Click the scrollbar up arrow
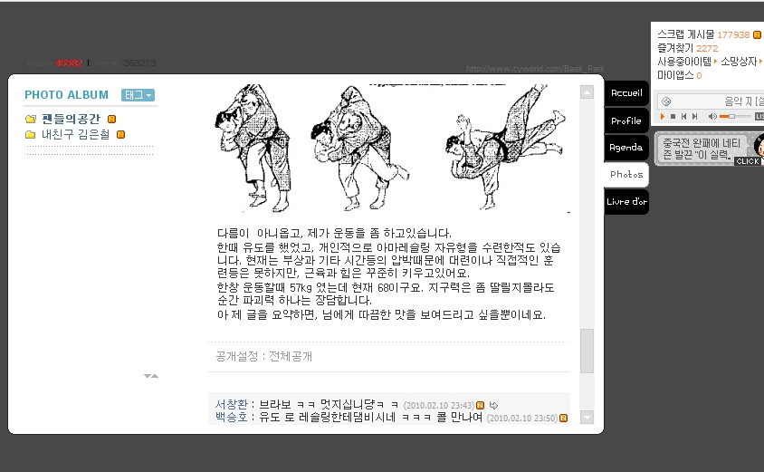Screen dimensions: 764x472 pos(587,92)
